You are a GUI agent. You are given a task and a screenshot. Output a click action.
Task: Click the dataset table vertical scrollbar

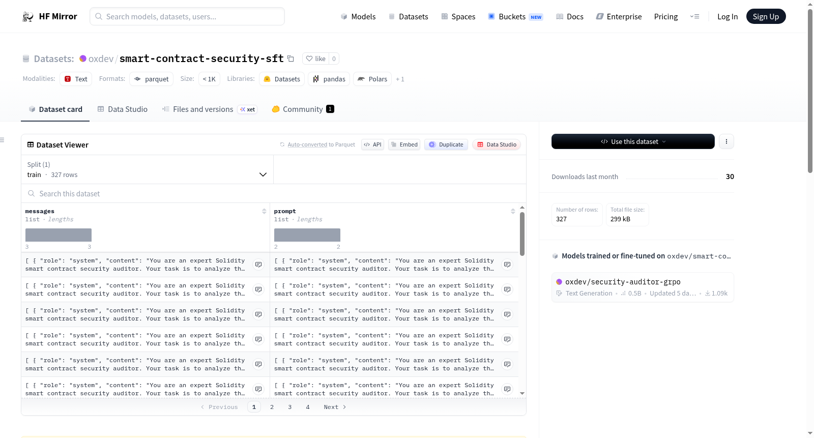click(522, 234)
